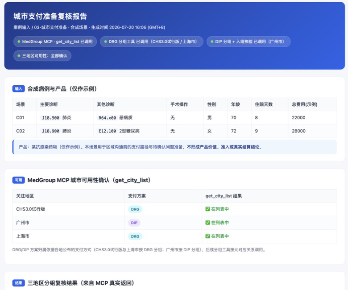This screenshot has height=290, width=348.
Task: Click the DIP badge in 广州市 row
Action: [134, 223]
